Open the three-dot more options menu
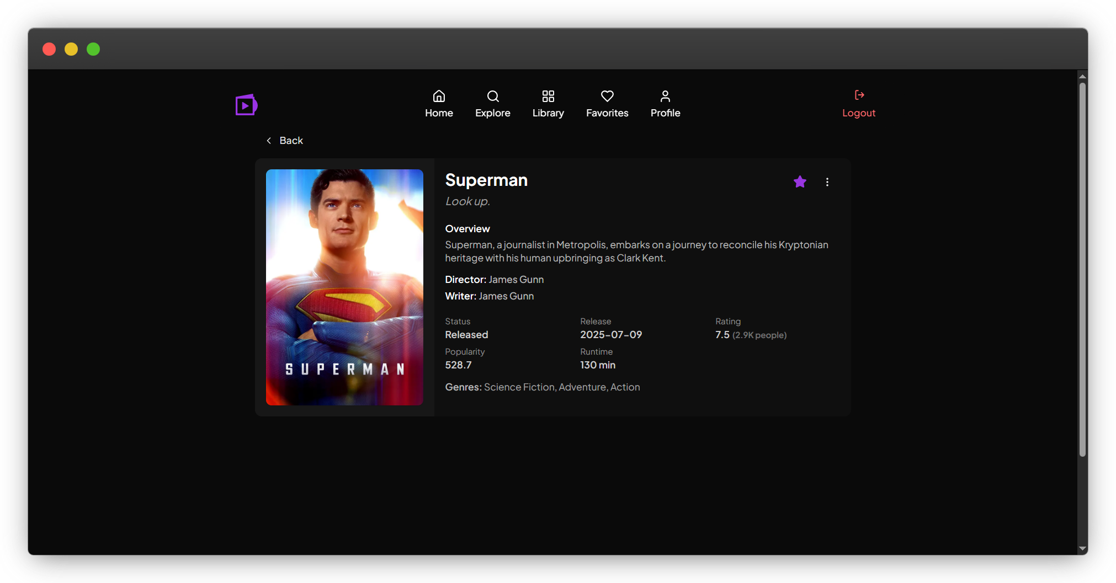 pyautogui.click(x=827, y=182)
